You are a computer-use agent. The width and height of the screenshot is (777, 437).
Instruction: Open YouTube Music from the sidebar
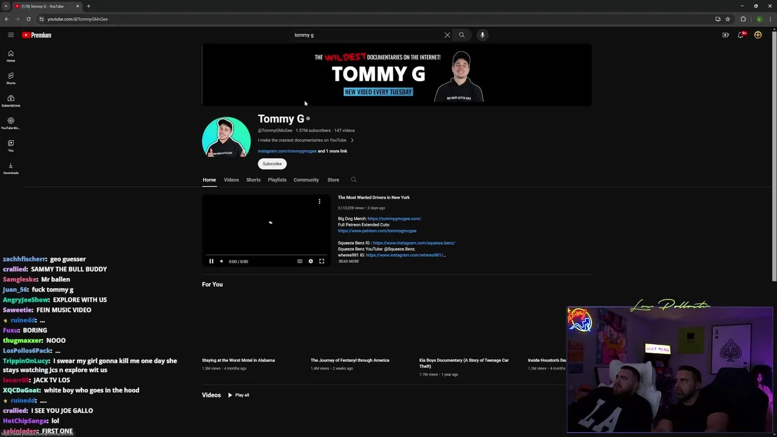click(x=11, y=123)
